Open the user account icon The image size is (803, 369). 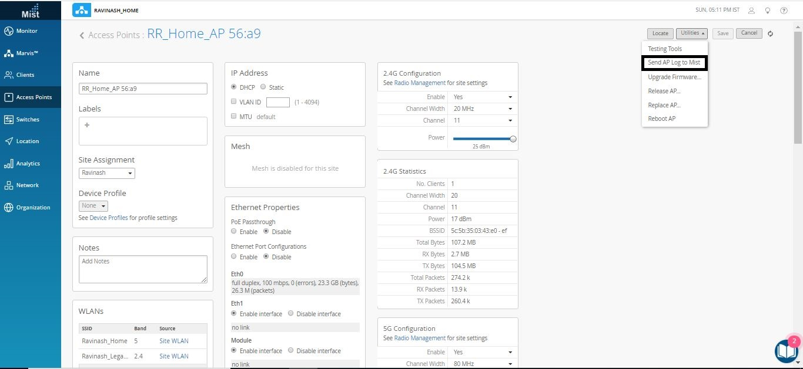(751, 10)
